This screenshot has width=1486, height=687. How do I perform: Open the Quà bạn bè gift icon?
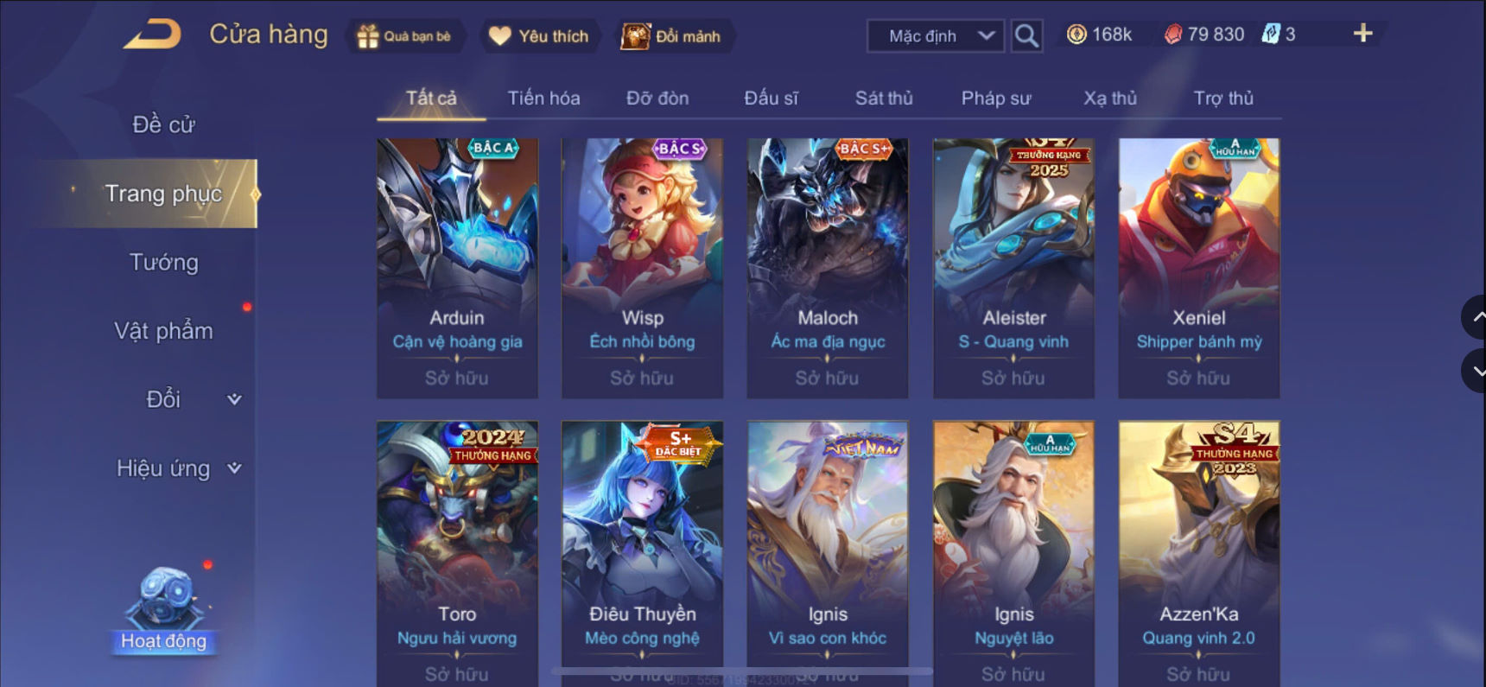369,36
